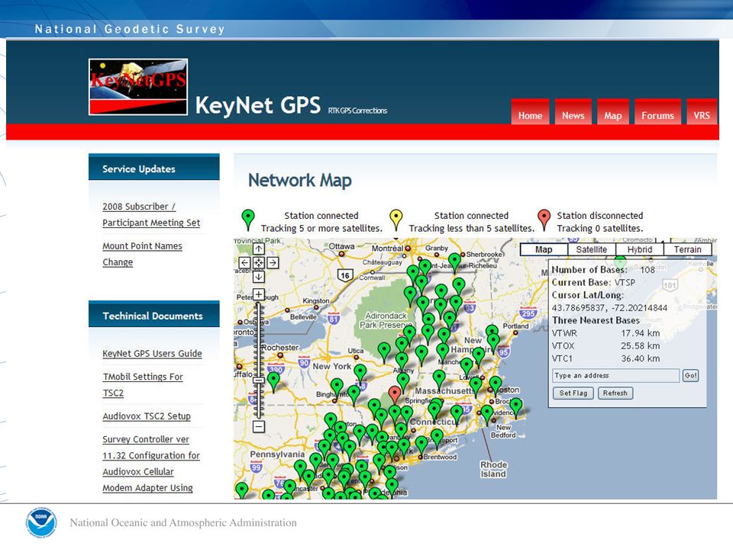The height and width of the screenshot is (549, 733).
Task: Click VTC1 nearest base entry
Action: click(x=605, y=358)
